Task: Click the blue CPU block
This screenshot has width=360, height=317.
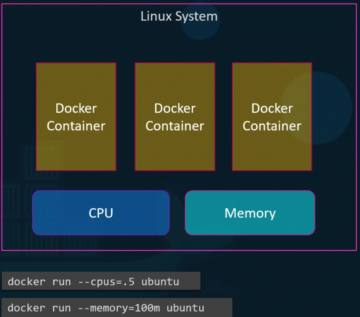Action: (x=101, y=213)
